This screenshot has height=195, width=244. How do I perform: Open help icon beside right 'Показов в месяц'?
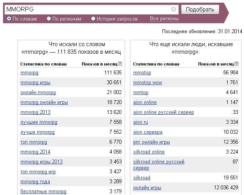point(236,64)
